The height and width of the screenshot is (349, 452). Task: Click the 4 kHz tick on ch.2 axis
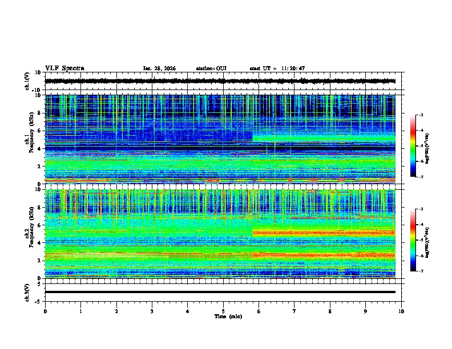39,243
